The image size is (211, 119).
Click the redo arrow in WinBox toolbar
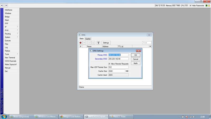6,6
